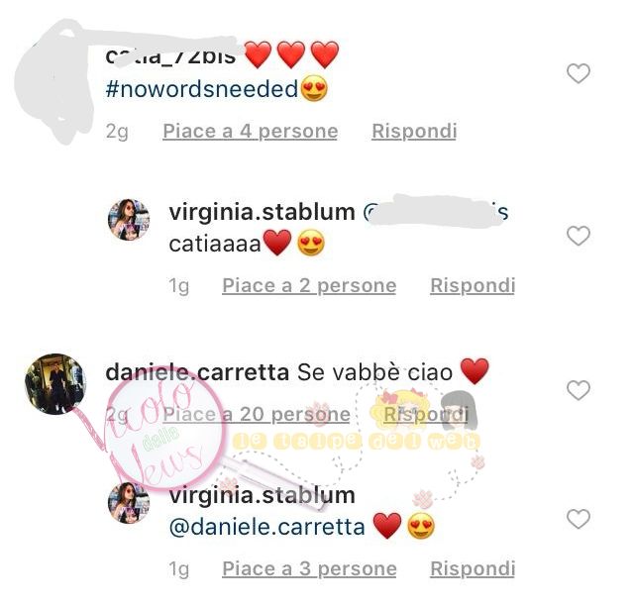Click Rispondi under @daniele.carretta reply
This screenshot has width=634, height=607.
click(473, 569)
